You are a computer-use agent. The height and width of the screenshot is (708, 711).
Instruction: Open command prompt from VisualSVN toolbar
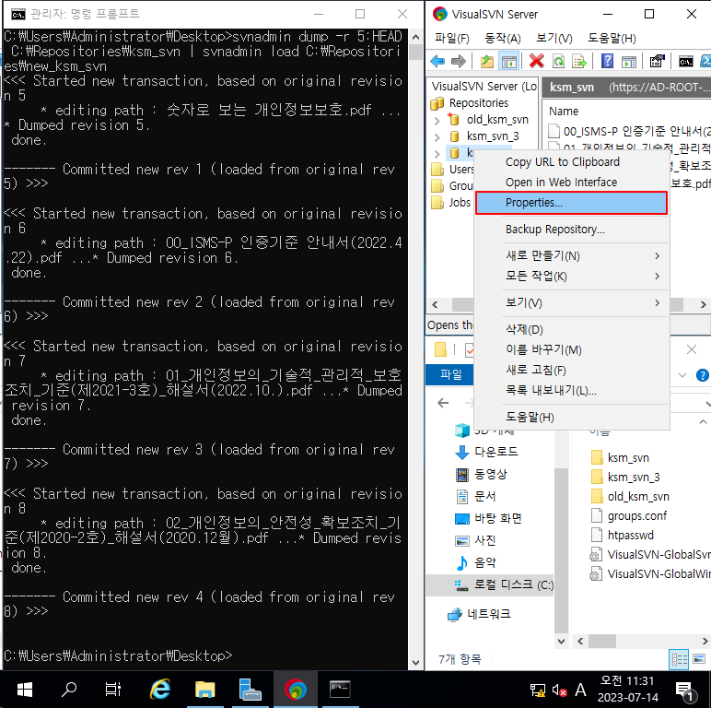pos(685,61)
